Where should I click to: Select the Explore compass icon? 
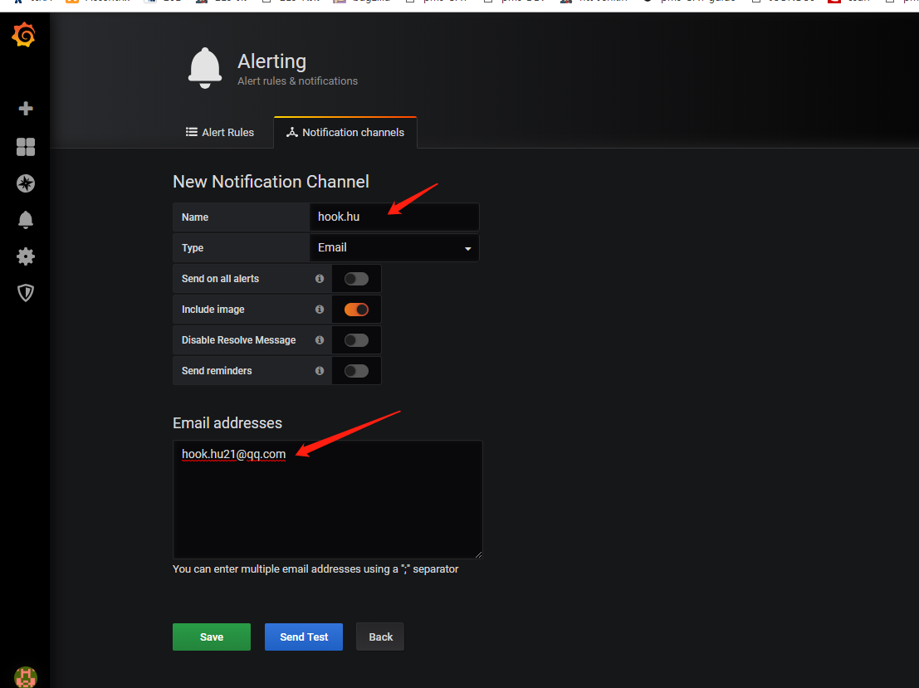click(x=25, y=183)
